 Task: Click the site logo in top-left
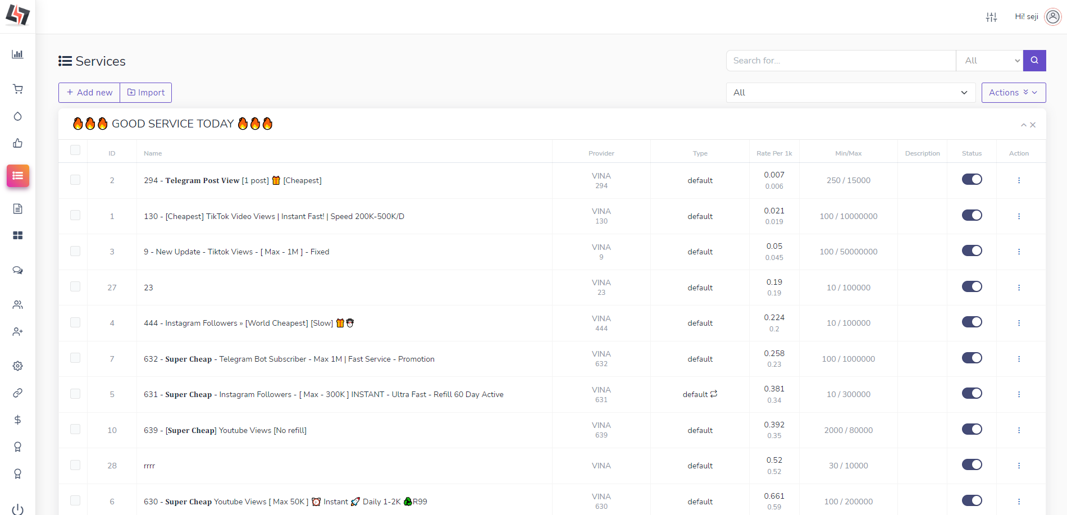[x=17, y=16]
